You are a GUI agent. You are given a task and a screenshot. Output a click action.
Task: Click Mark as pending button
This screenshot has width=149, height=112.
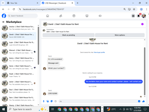tap(69, 35)
